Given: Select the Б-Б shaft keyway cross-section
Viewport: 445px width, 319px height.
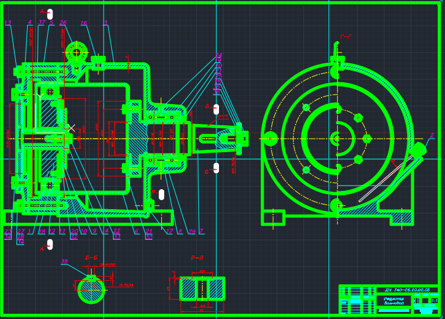Looking at the screenshot, I should click(91, 290).
